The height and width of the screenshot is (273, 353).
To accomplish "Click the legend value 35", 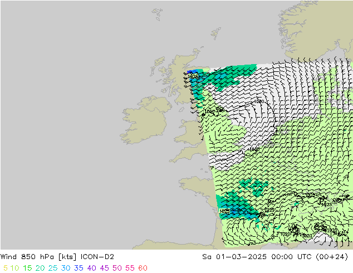I will point(79,268).
